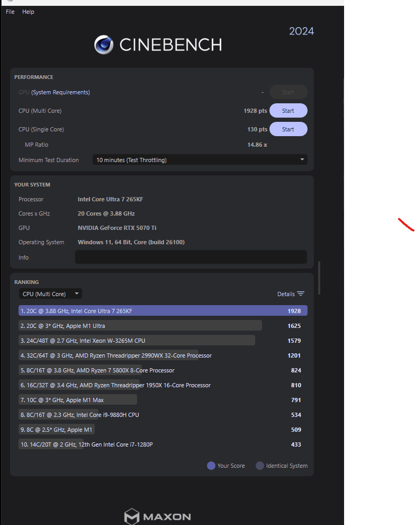Screen dimensions: 415x525
Task: Select the Threadripper 1950X ranking row
Action: [x=163, y=385]
